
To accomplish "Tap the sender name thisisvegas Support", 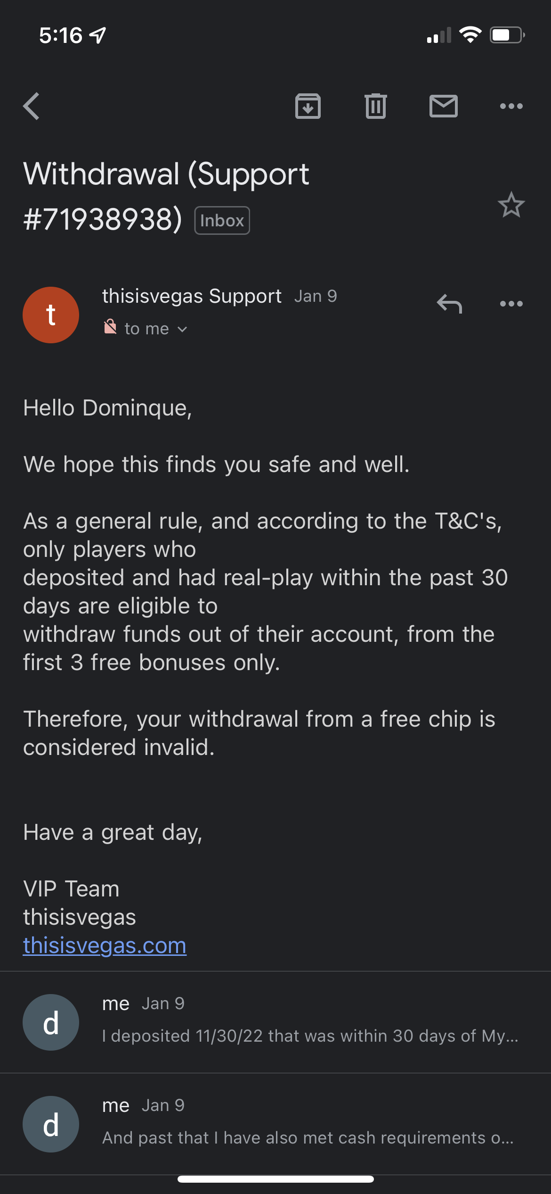I will click(x=192, y=296).
